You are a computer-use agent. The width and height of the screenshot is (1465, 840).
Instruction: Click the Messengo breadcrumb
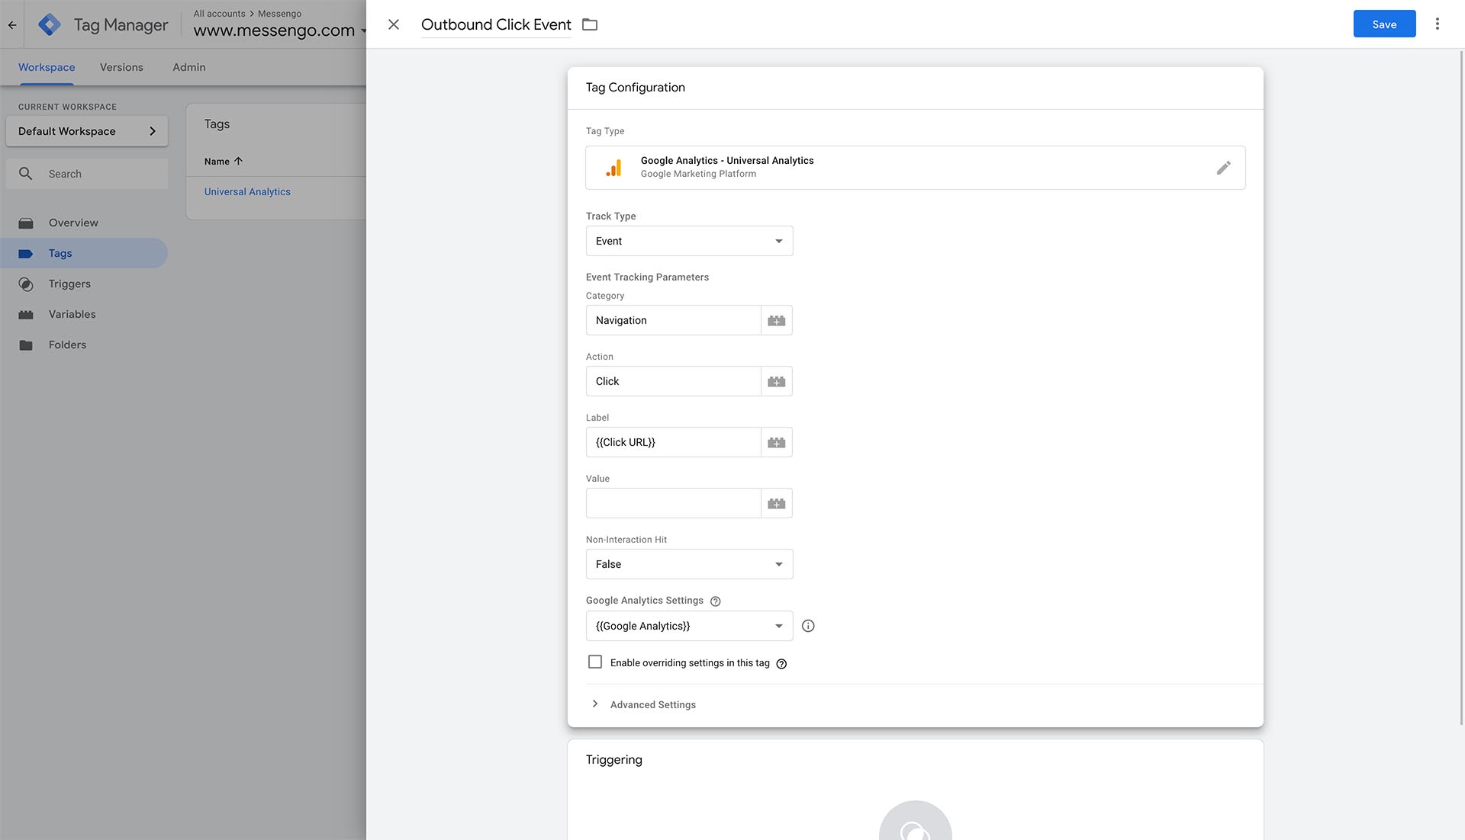tap(279, 13)
